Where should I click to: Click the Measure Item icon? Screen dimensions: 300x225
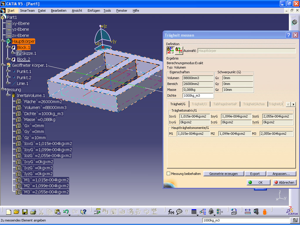click(256, 212)
